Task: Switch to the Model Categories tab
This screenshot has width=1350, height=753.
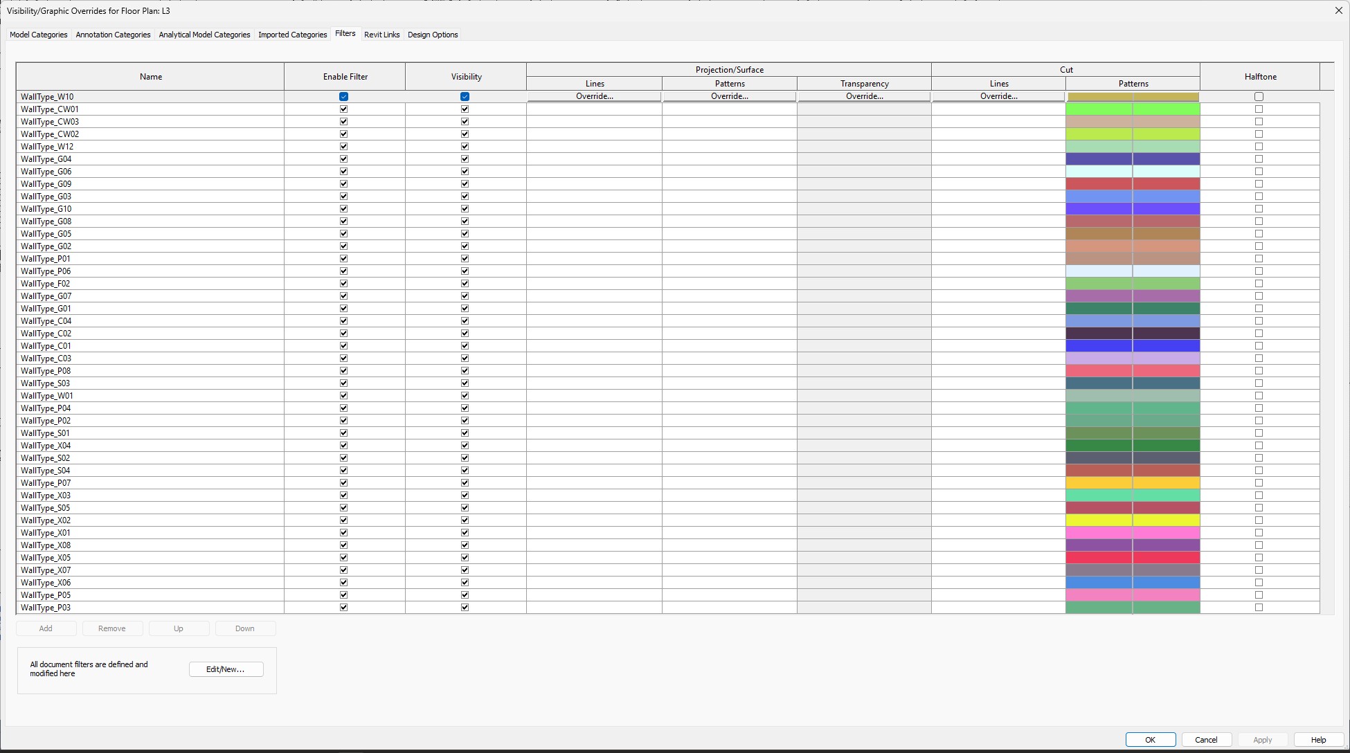Action: tap(39, 35)
